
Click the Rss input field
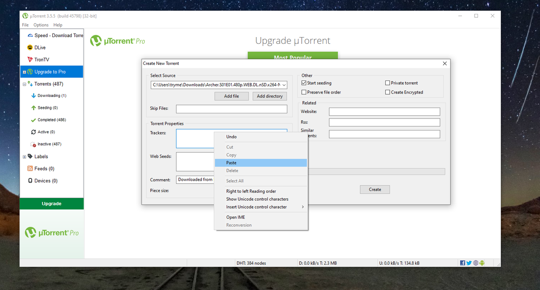(x=384, y=122)
